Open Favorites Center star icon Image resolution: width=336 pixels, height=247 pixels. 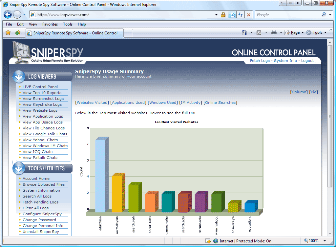[x=8, y=32]
